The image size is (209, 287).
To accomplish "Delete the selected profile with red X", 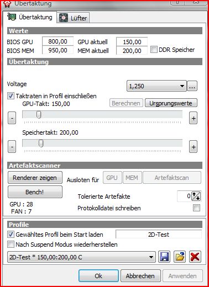I will (195, 257).
